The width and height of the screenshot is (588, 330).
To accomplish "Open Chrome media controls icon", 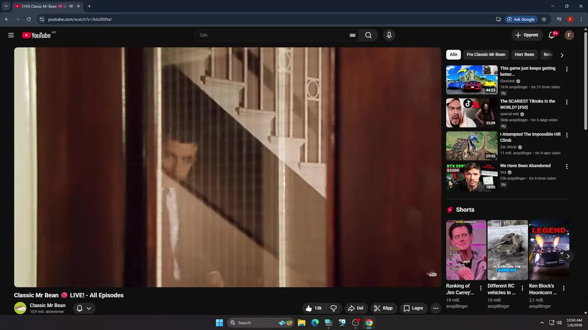I will 559,19.
